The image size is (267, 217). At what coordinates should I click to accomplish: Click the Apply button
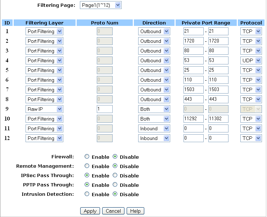[x=90, y=211]
